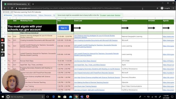The image size is (176, 99).
Task: Open the notification center icon
Action: (x=172, y=97)
